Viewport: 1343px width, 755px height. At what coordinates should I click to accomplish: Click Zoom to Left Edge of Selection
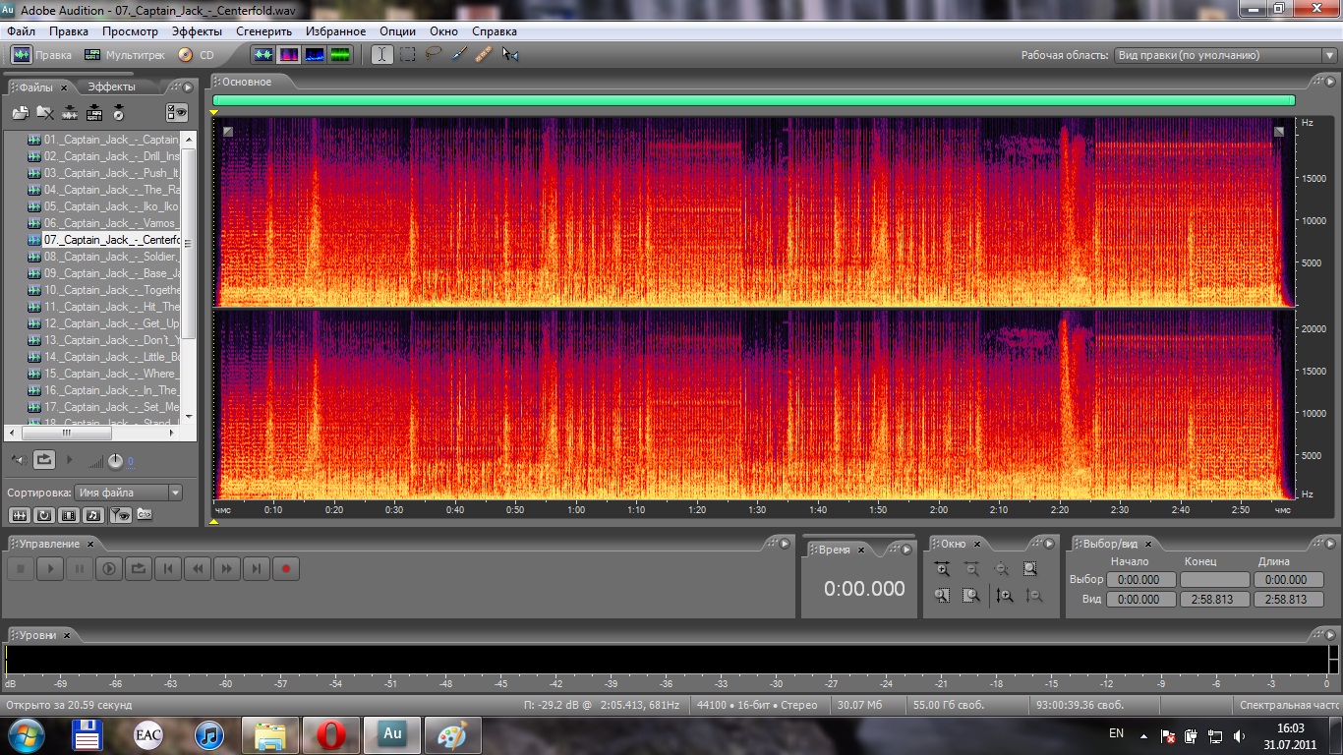942,595
